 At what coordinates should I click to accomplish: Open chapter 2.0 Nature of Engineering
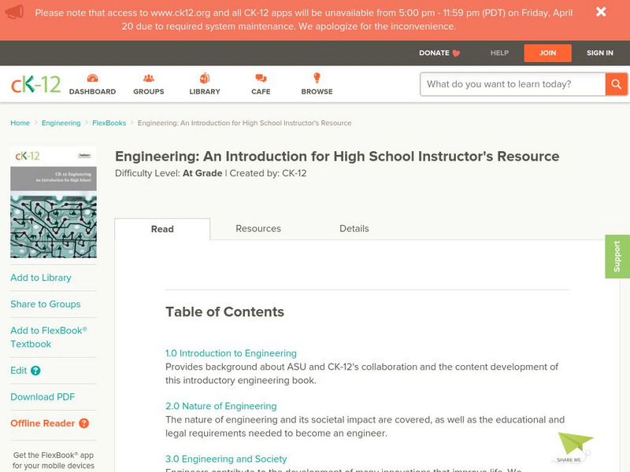pyautogui.click(x=220, y=406)
